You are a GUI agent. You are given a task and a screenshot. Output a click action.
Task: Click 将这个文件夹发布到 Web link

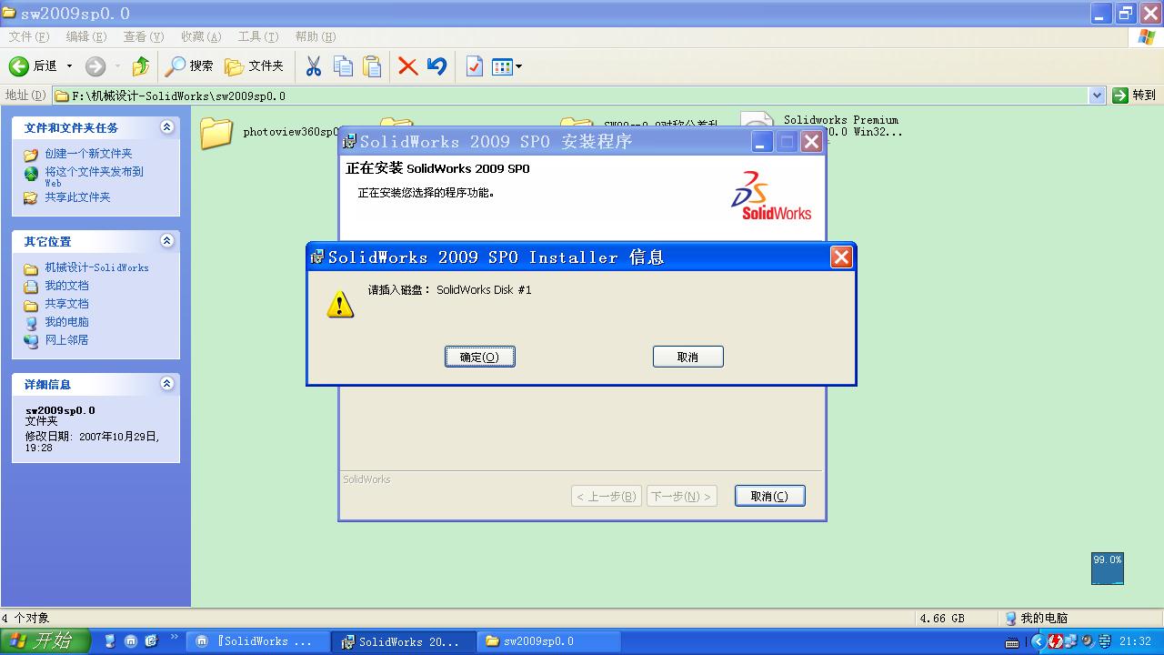click(94, 176)
